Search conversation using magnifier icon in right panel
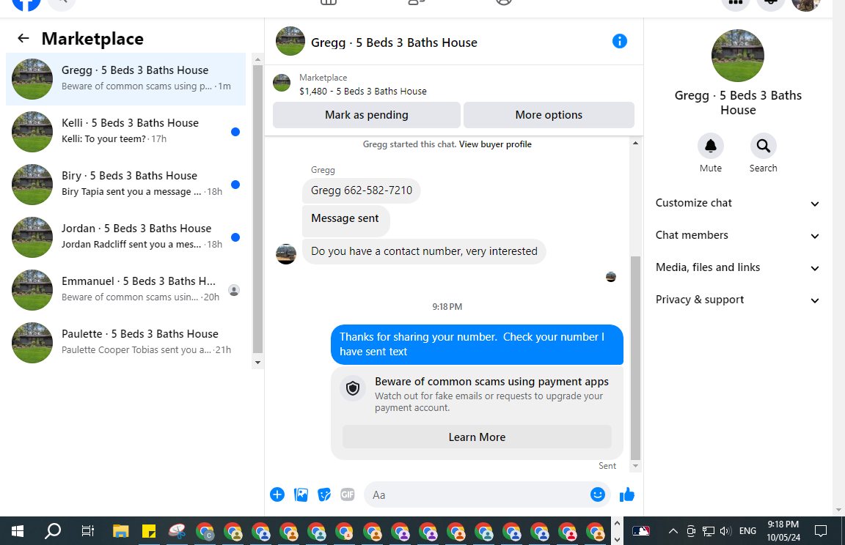Screen dimensions: 845x545 [x=763, y=146]
